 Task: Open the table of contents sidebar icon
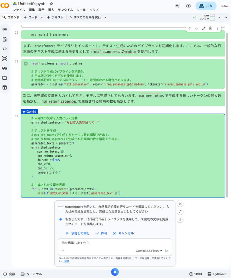coord(5,30)
